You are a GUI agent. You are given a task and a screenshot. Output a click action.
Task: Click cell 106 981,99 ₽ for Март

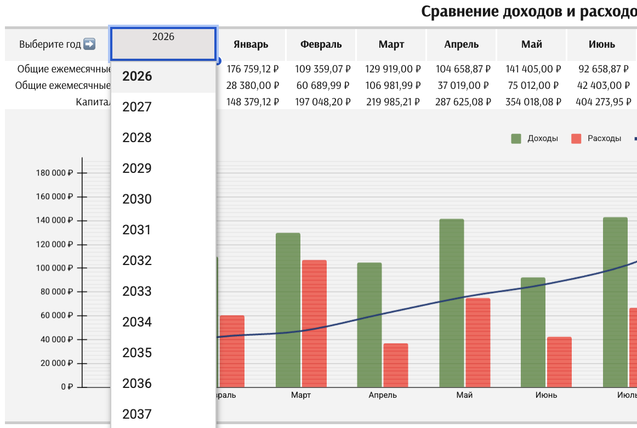click(x=393, y=86)
